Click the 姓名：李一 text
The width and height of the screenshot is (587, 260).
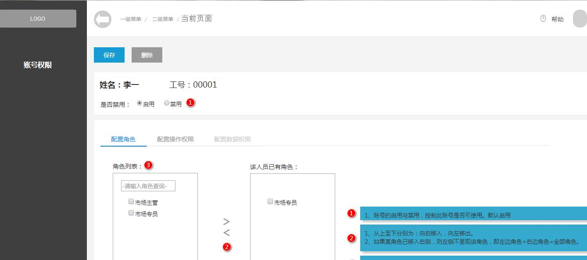tap(119, 85)
